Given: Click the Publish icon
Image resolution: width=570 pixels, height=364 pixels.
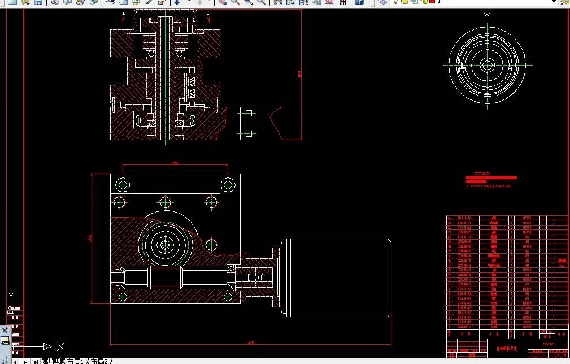Looking at the screenshot, I should (81, 2).
